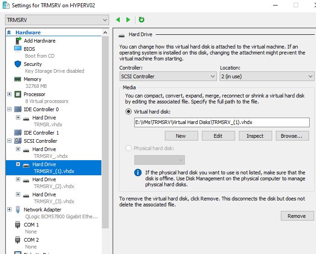Select the Add Hardware icon
Screen dimensions: 316x254
coord(18,41)
